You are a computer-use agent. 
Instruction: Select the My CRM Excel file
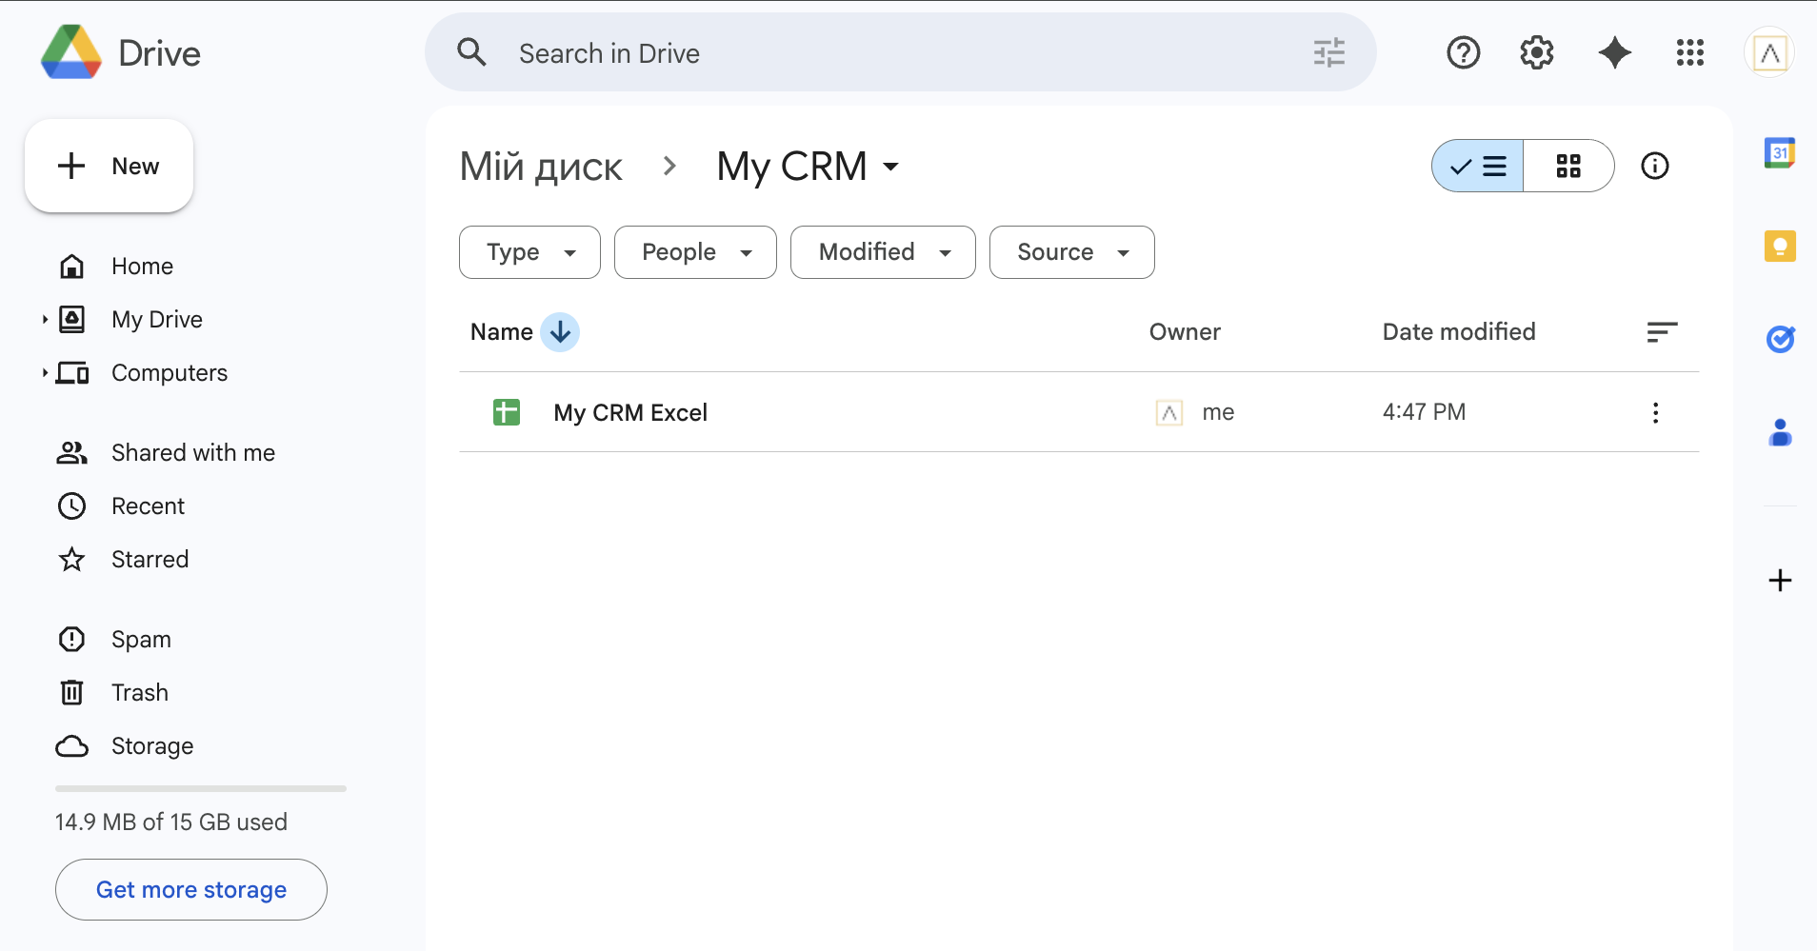tap(1079, 412)
